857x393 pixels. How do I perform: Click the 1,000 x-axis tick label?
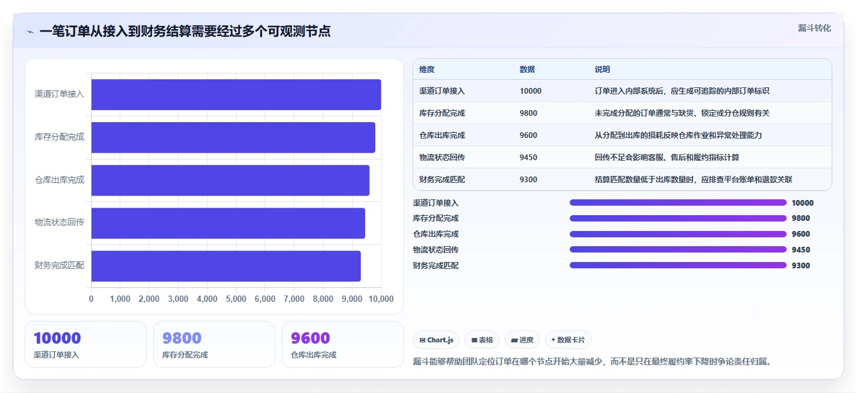tap(120, 299)
